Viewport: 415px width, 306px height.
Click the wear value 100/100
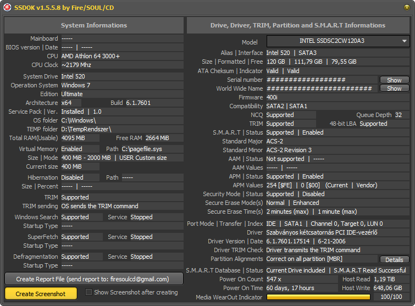pos(391,297)
